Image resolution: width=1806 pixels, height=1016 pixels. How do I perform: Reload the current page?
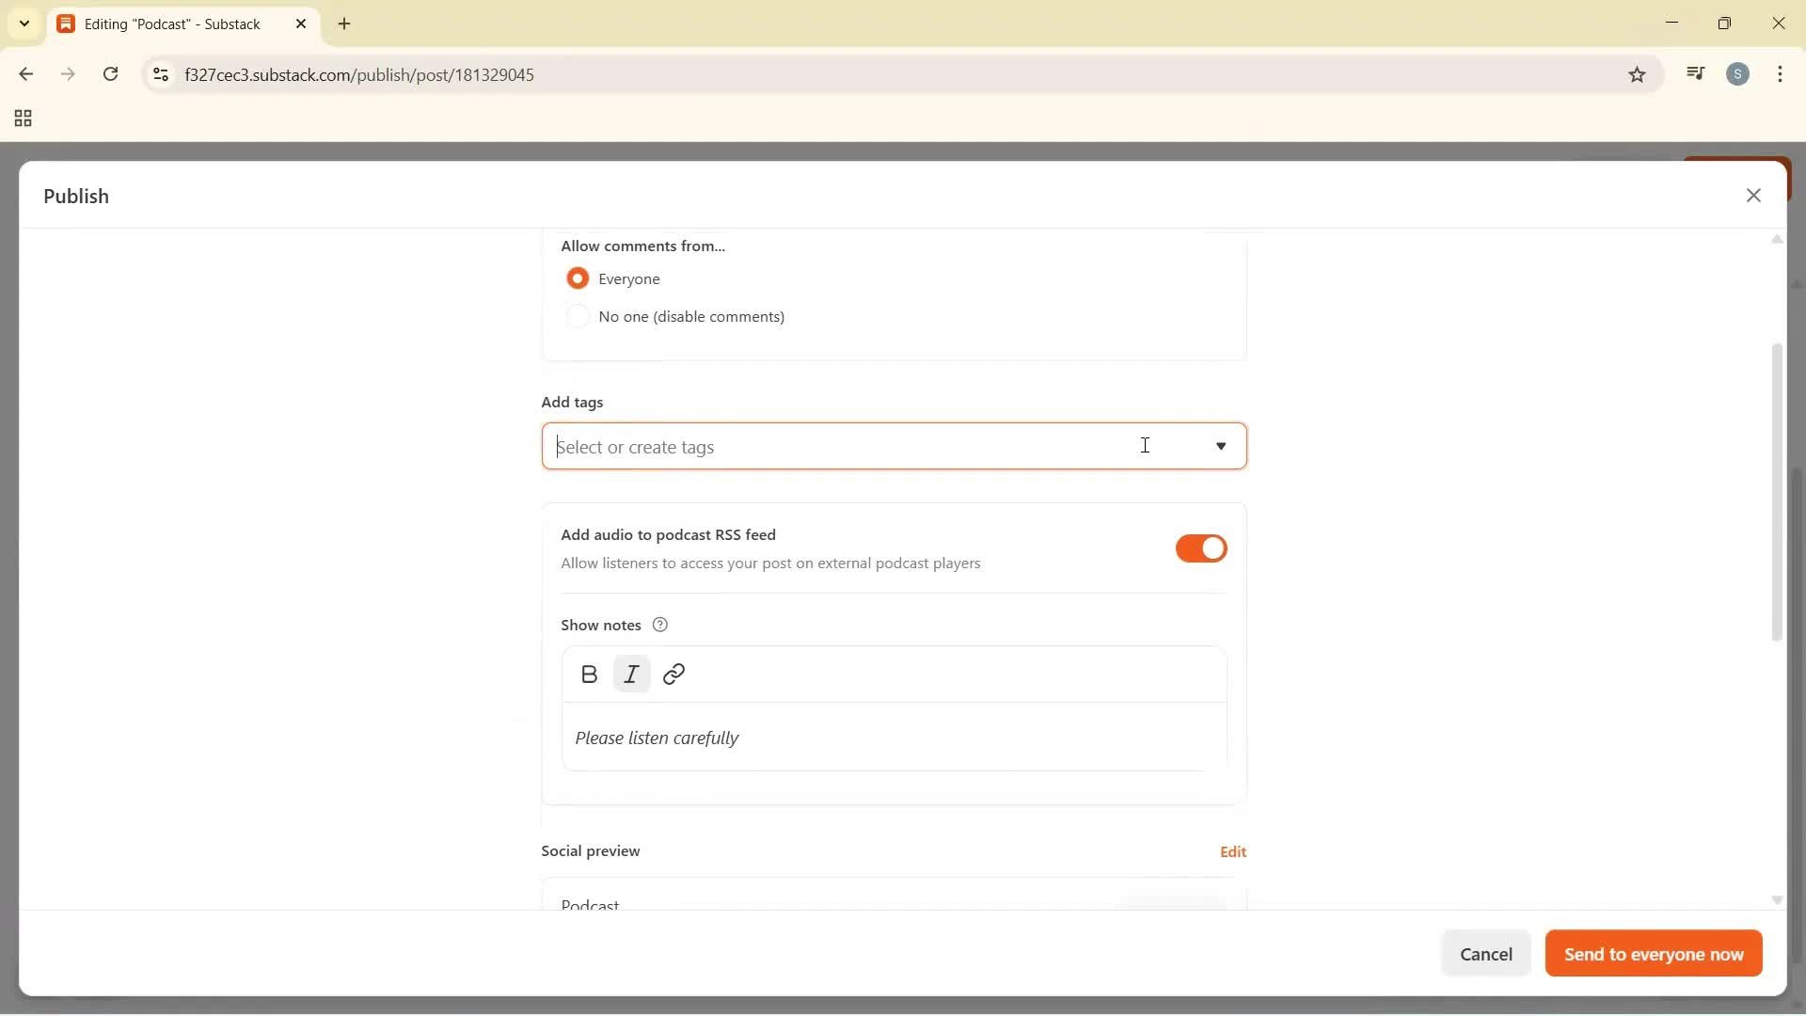[x=111, y=74]
